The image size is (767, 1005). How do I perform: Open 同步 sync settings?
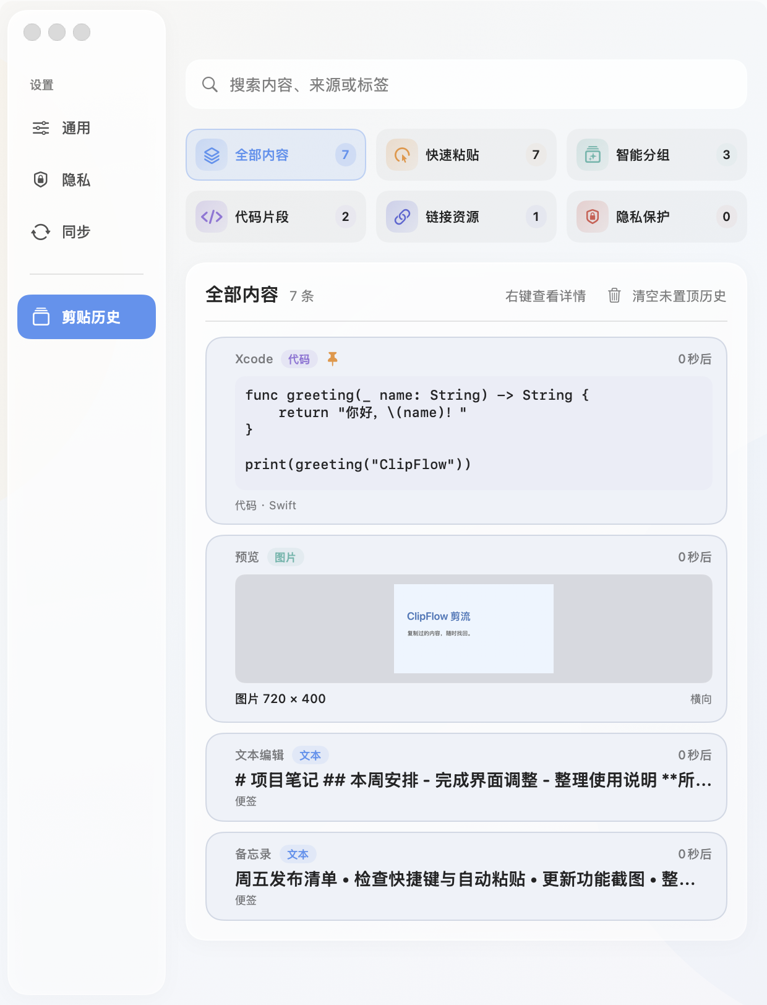(x=87, y=232)
